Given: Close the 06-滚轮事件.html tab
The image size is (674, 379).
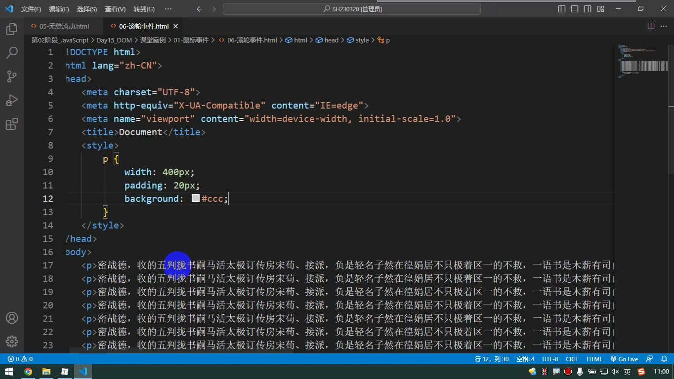Looking at the screenshot, I should click(x=175, y=26).
